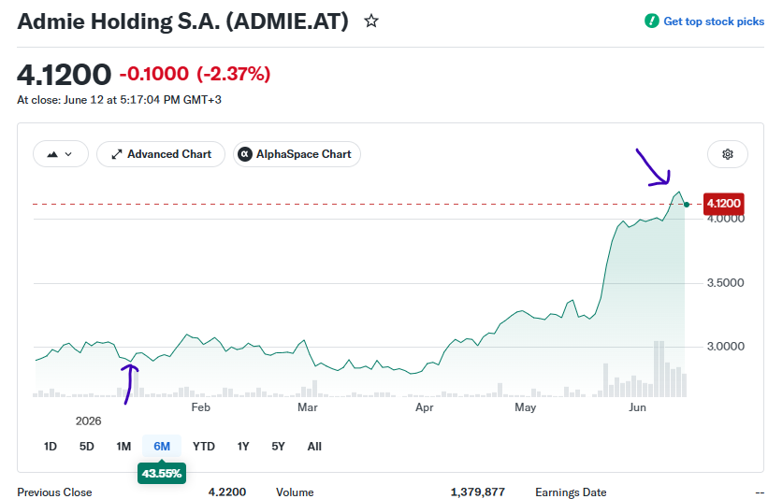768x499 pixels.
Task: Switch chart to 5Y range
Action: [278, 446]
